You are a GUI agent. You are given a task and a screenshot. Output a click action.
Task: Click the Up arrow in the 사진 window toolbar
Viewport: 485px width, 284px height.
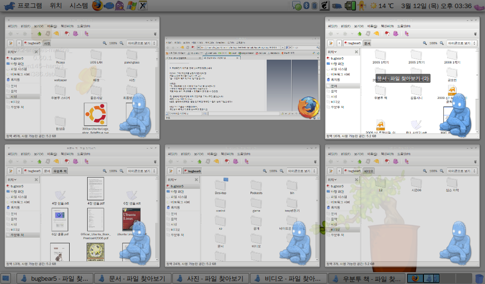point(39,34)
